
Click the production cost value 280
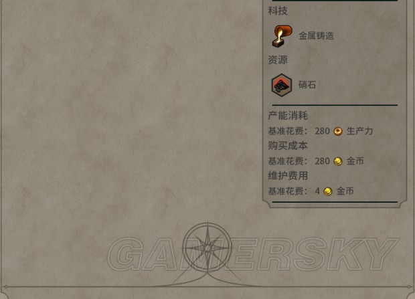(x=322, y=131)
